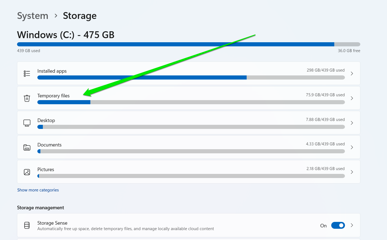
Task: Click the Show more categories link
Action: 38,190
